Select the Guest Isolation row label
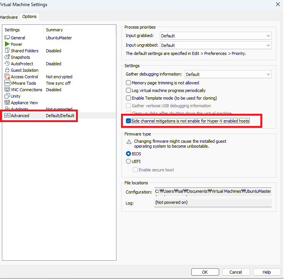Image resolution: width=284 pixels, height=279 pixels. [x=24, y=70]
